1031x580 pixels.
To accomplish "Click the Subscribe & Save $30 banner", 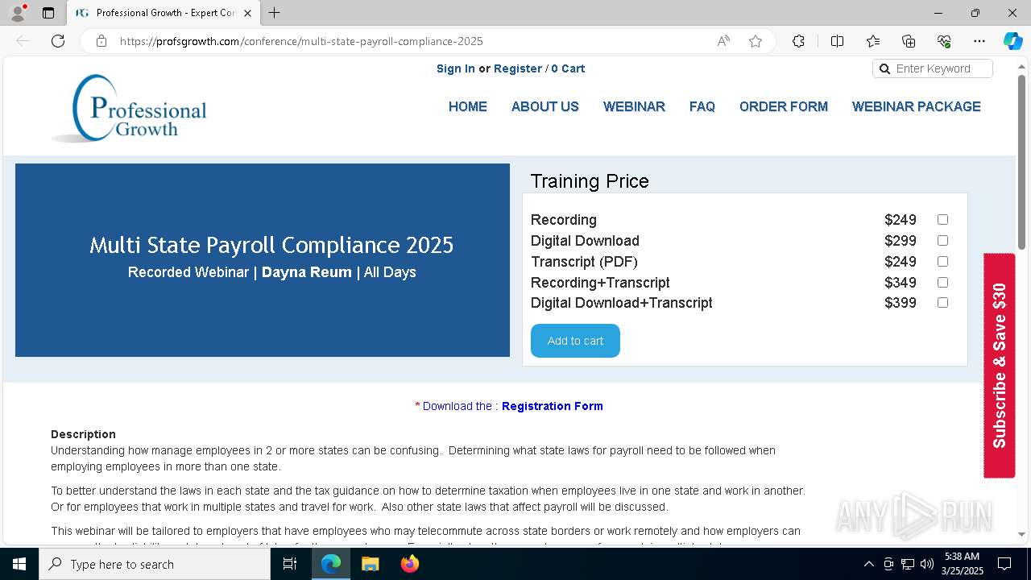I will pyautogui.click(x=1000, y=366).
